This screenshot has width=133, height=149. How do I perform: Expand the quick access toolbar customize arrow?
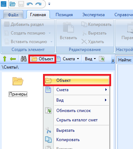click(x=49, y=4)
